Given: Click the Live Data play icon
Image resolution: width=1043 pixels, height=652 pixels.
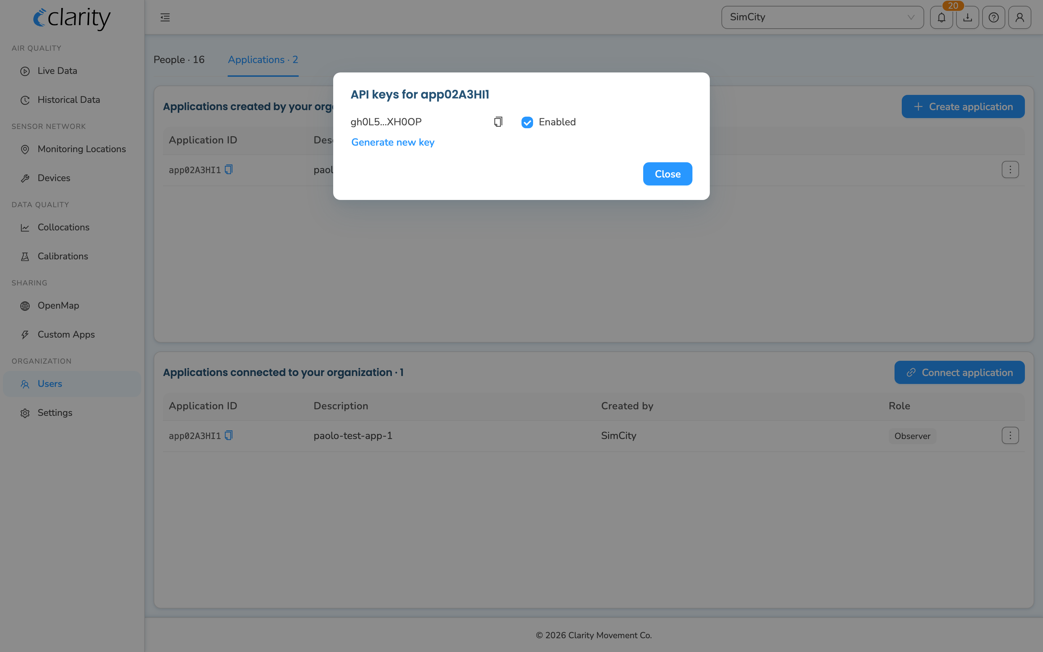Looking at the screenshot, I should pyautogui.click(x=25, y=71).
